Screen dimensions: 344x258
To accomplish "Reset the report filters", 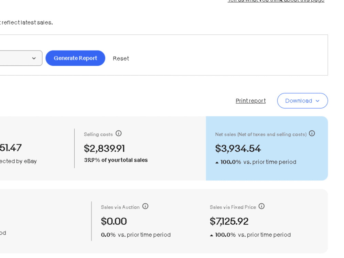I will (121, 58).
